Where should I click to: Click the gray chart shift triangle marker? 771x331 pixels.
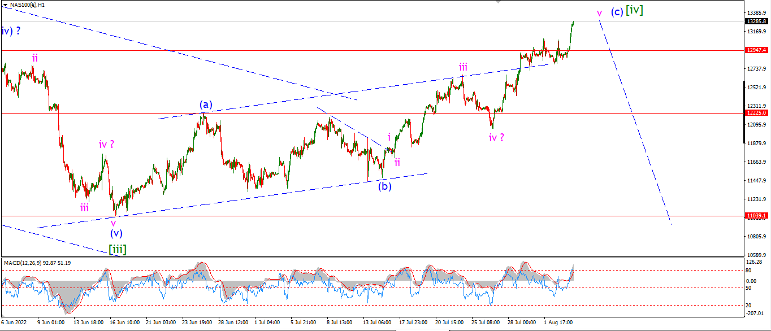tap(498, 3)
